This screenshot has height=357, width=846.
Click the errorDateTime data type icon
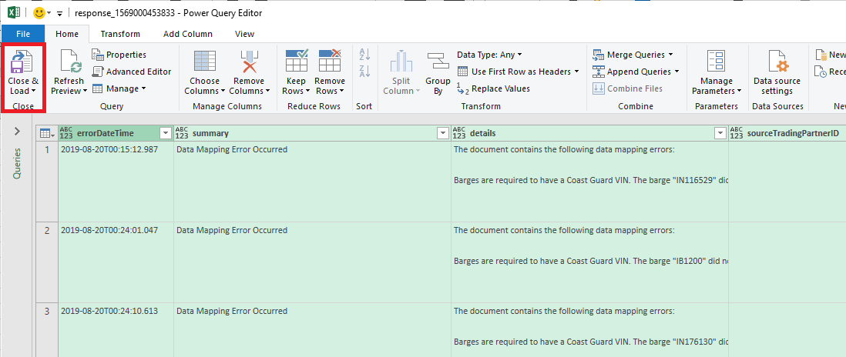coord(66,133)
